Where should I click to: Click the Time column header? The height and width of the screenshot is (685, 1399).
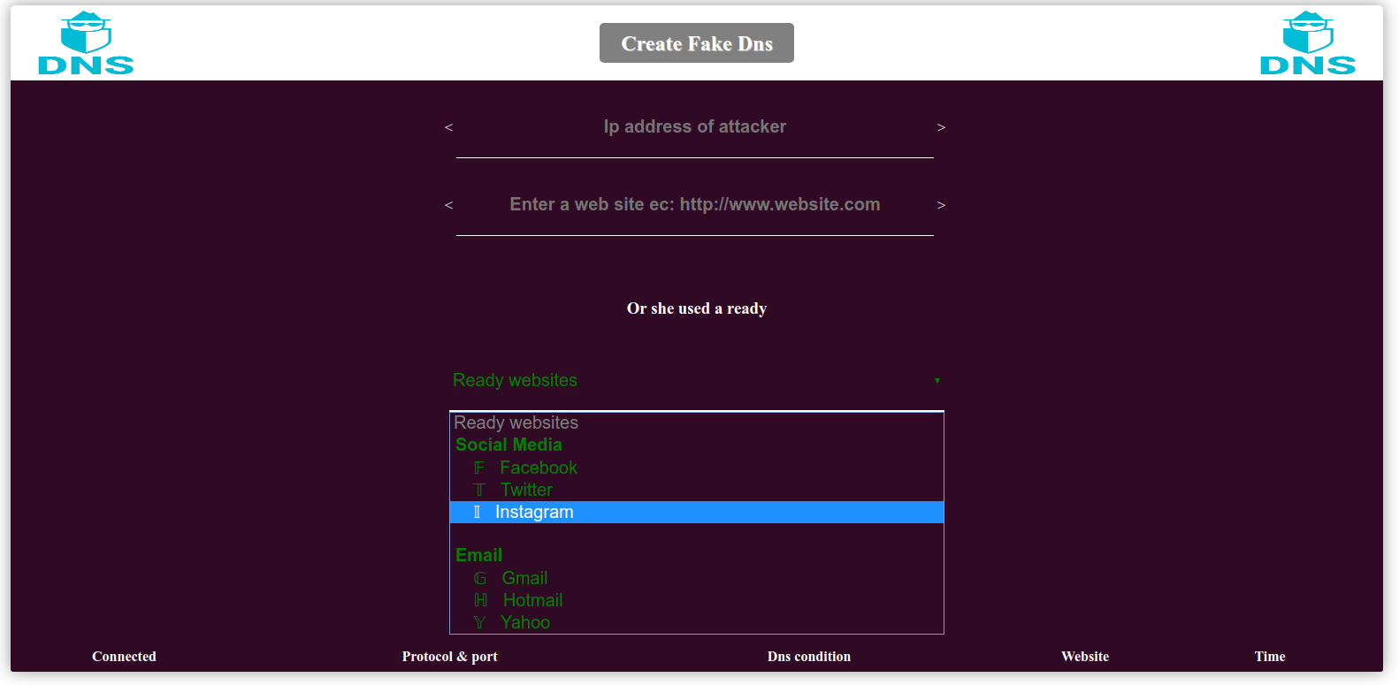tap(1270, 657)
